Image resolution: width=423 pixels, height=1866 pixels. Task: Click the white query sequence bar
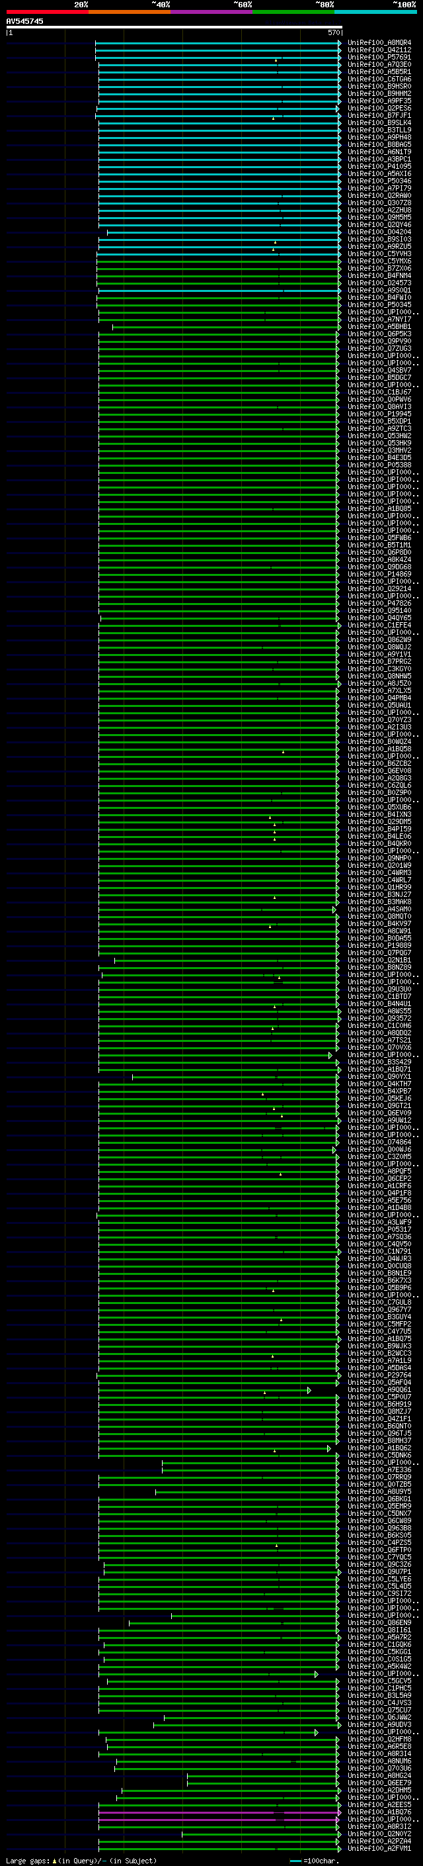(x=174, y=26)
